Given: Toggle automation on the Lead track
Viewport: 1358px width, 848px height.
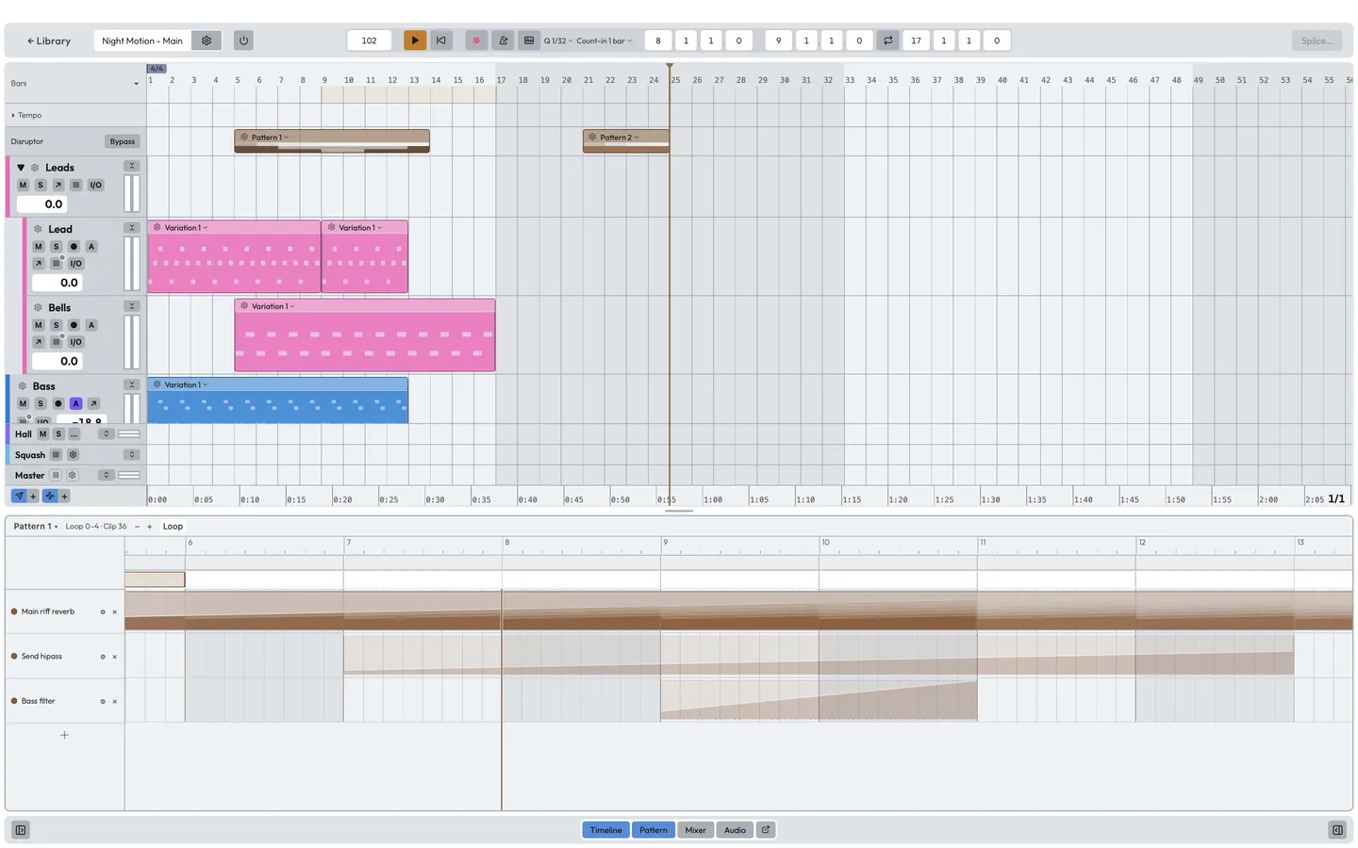Looking at the screenshot, I should point(91,247).
